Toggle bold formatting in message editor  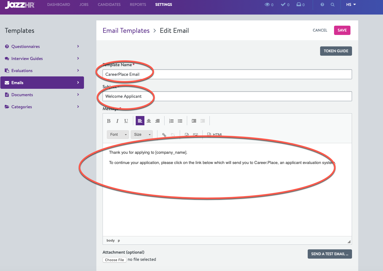(x=109, y=121)
